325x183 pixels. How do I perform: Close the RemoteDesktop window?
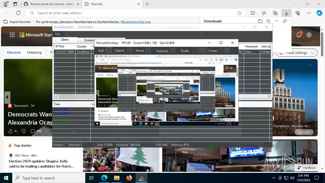(233, 43)
